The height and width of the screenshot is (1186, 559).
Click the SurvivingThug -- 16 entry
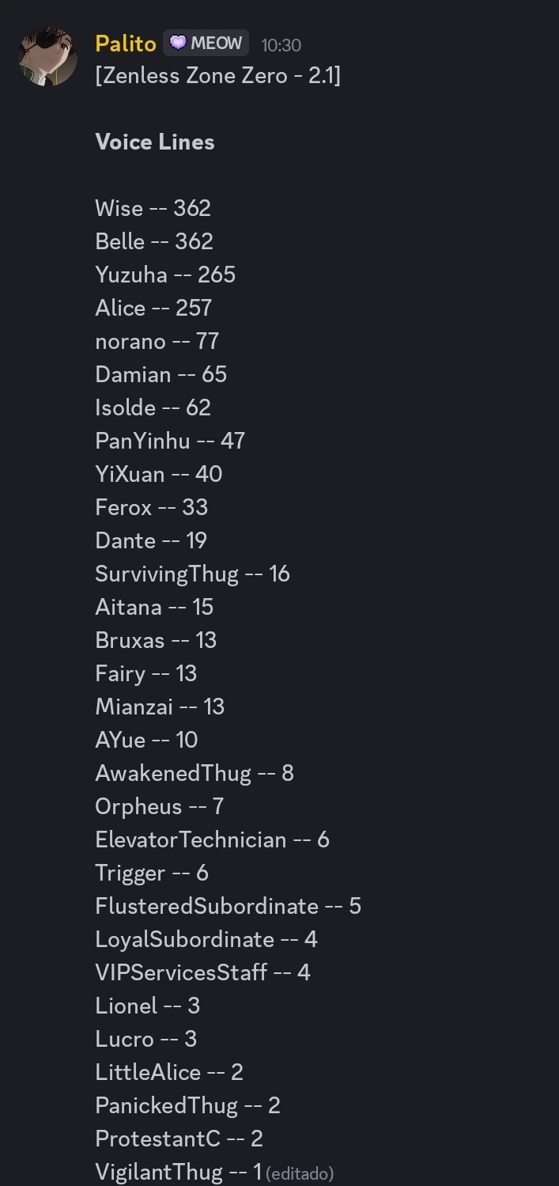click(193, 574)
